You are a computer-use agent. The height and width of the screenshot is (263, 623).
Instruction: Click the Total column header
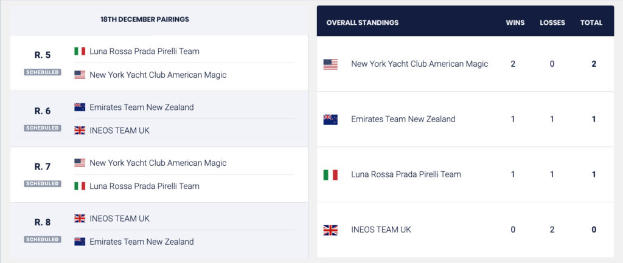591,23
